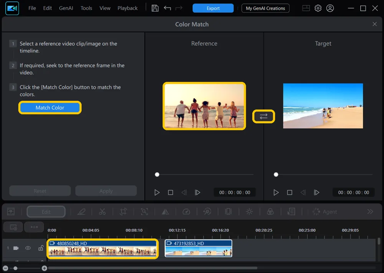Open the Playback menu
Viewport: 384px width, 273px height.
point(127,8)
